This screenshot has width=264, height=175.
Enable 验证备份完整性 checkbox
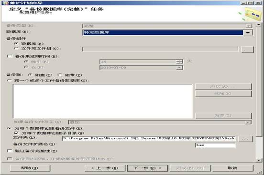pyautogui.click(x=10, y=151)
